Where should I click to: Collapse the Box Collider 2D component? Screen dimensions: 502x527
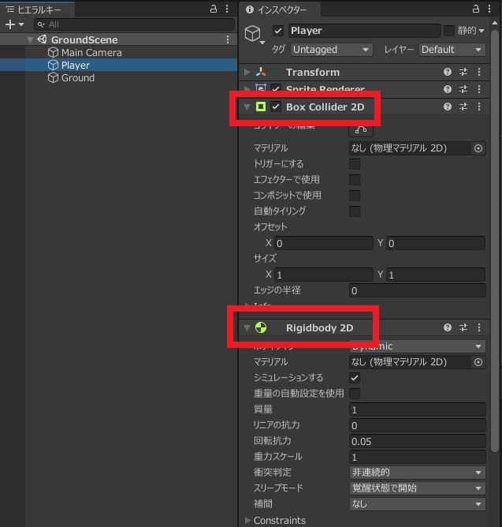247,107
